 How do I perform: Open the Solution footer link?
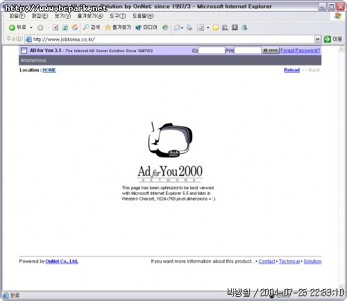click(x=312, y=261)
